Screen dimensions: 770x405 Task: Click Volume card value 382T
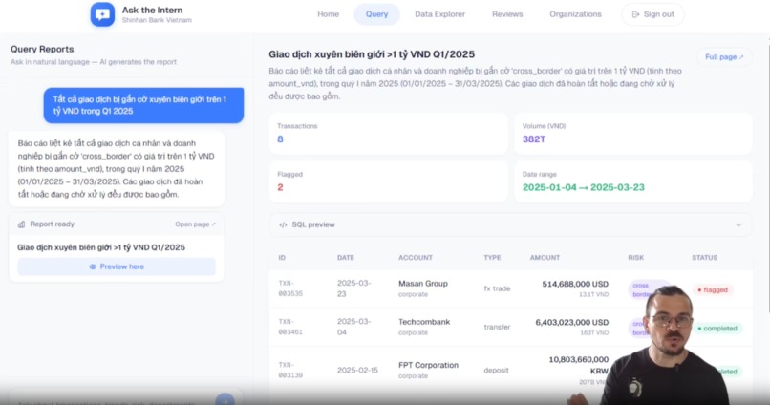[x=534, y=139]
